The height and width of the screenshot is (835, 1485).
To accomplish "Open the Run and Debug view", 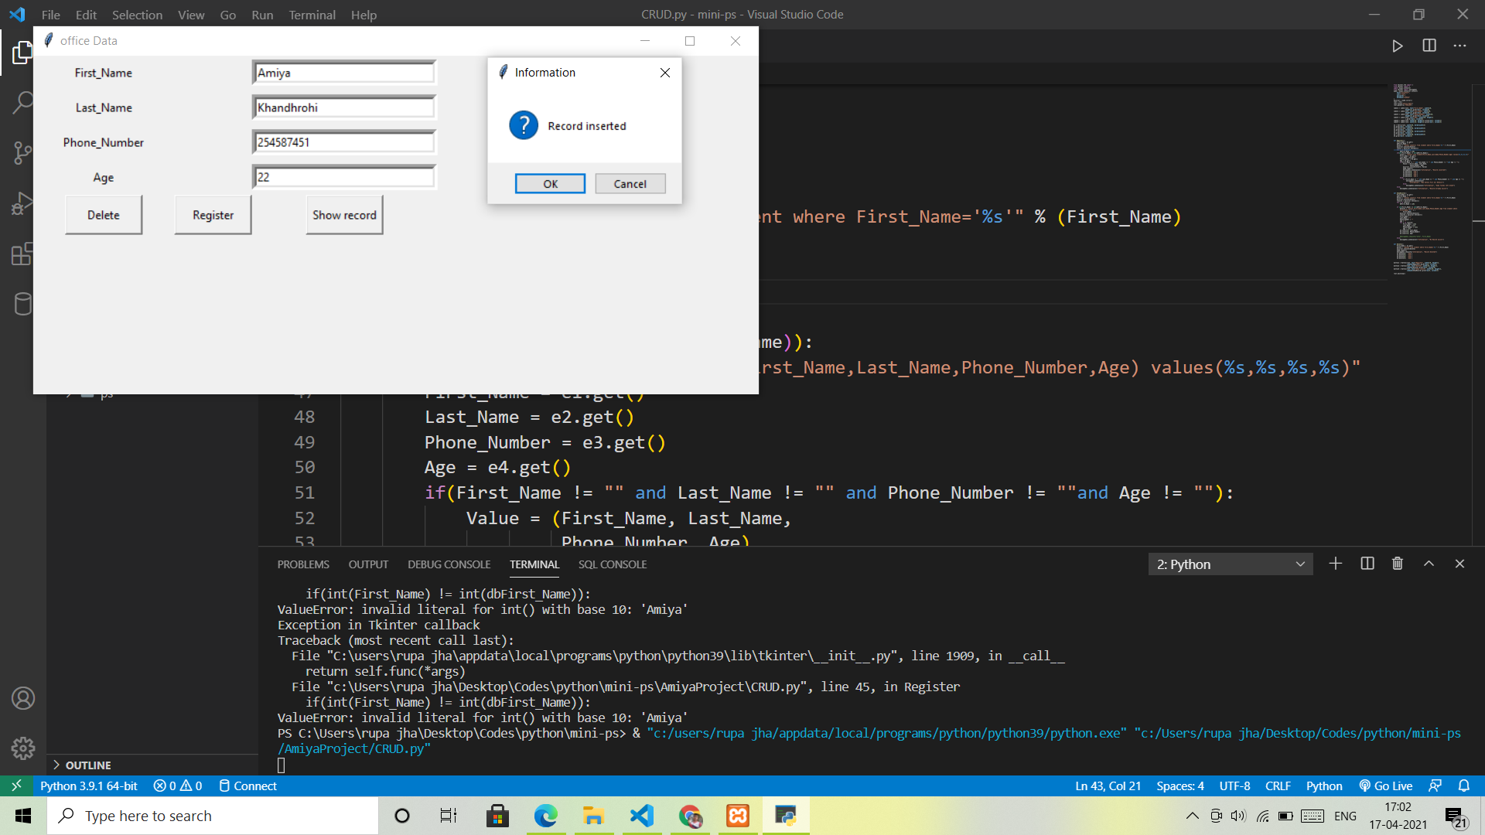I will pos(23,203).
